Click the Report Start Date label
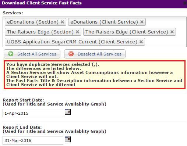The width and height of the screenshot is (187, 146). (23, 100)
